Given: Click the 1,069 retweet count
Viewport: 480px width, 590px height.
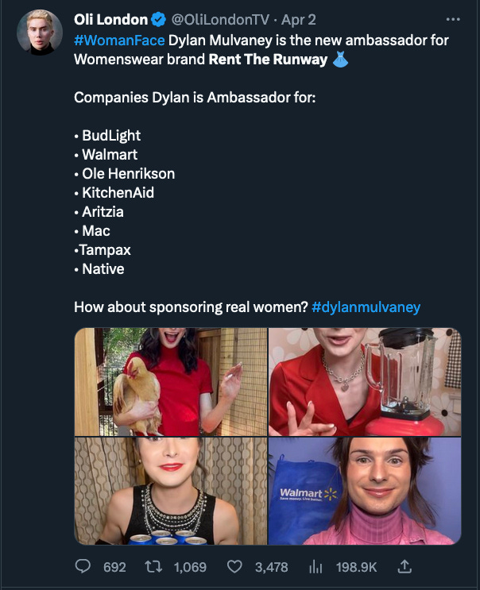Looking at the screenshot, I should [x=190, y=567].
